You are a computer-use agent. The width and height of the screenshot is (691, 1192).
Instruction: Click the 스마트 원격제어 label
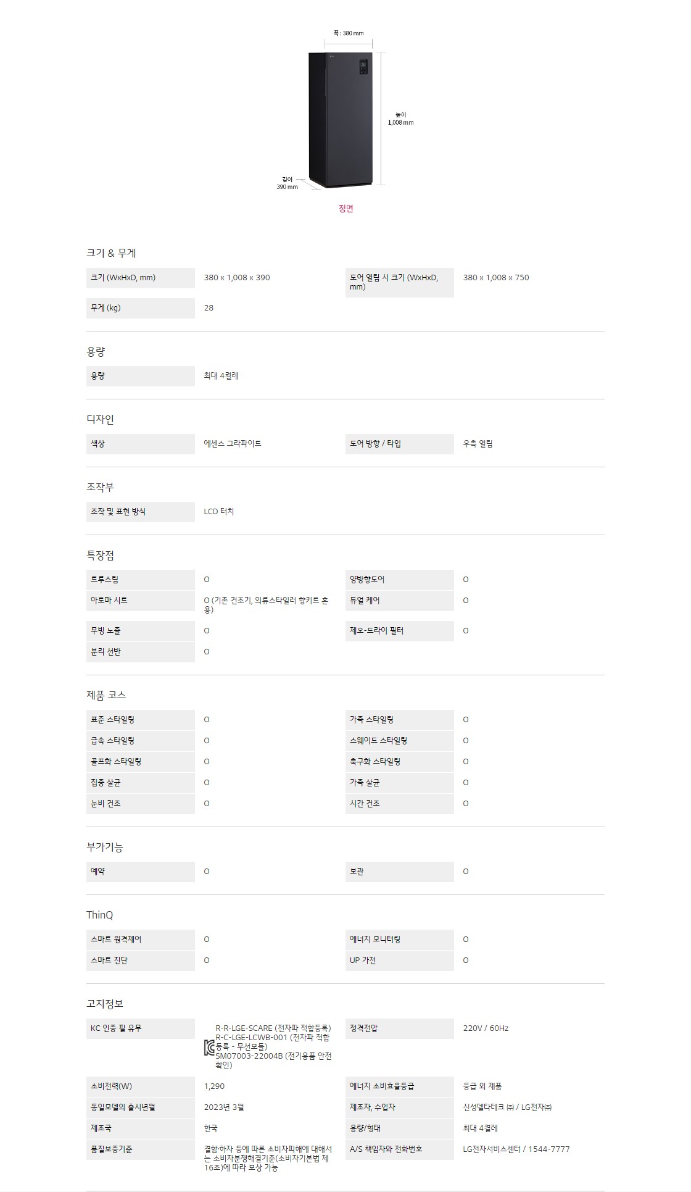[116, 940]
